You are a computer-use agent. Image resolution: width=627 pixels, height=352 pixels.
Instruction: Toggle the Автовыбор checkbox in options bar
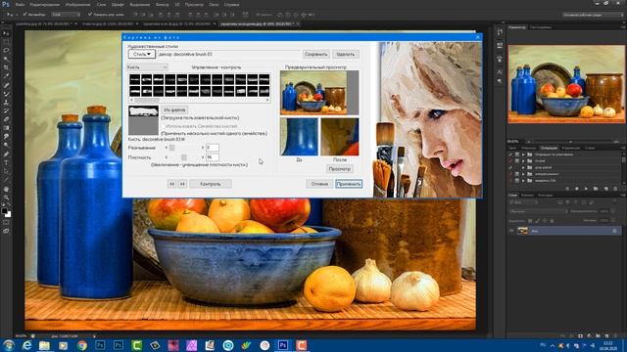(24, 15)
